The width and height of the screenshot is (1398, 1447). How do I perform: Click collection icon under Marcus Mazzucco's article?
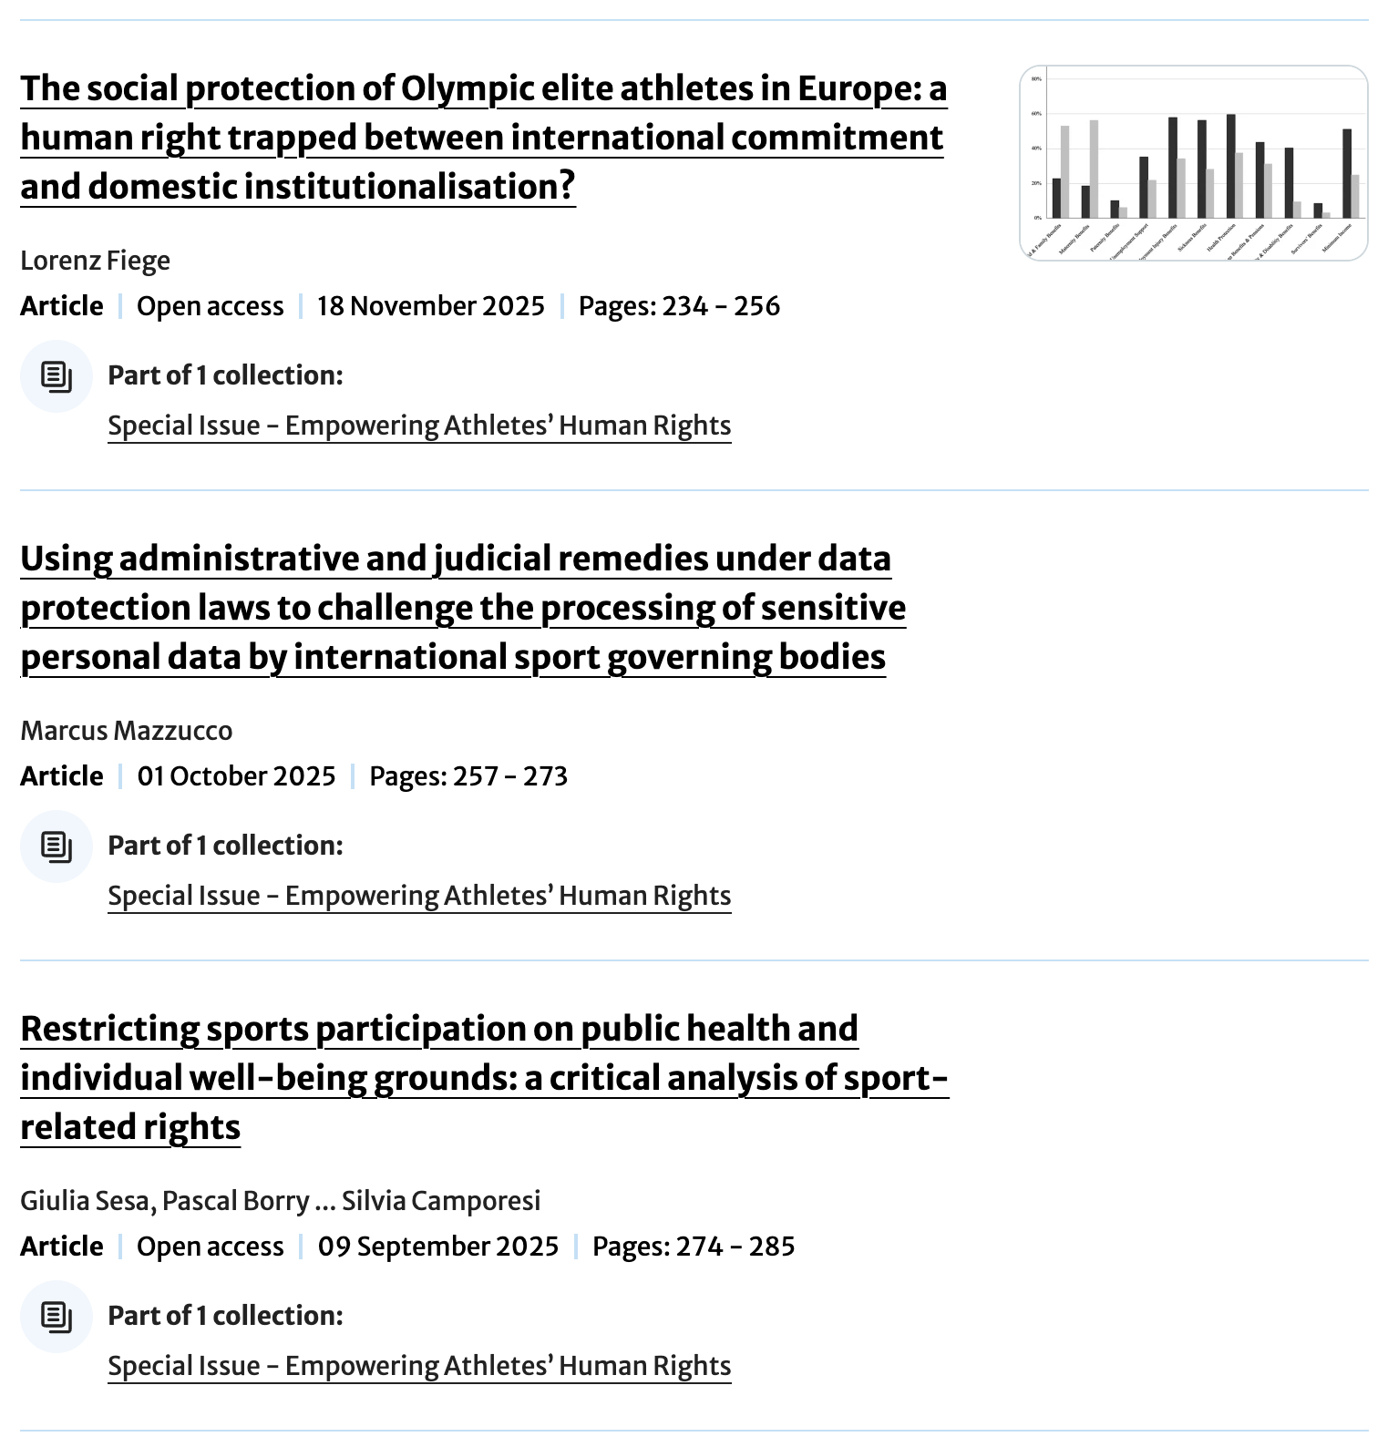57,847
